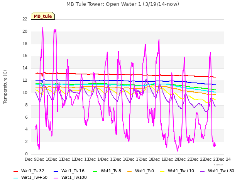Click the 12 y-axis tick label
The width and height of the screenshot is (247, 185).
(25, 81)
